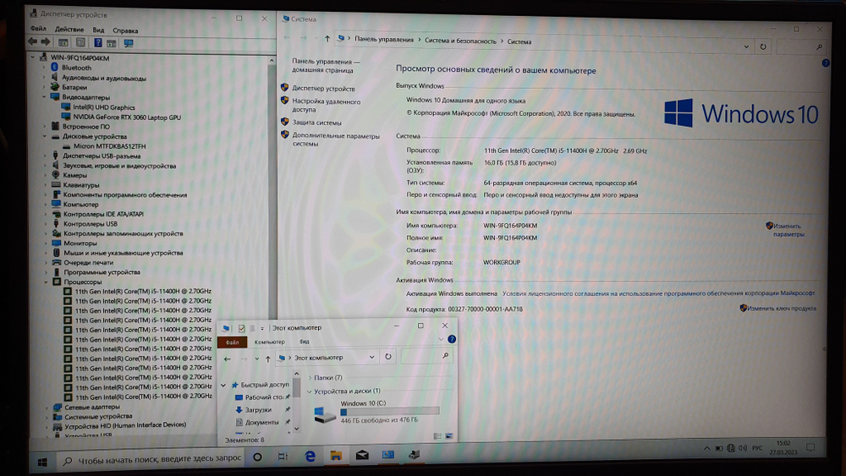This screenshot has height=476, width=846.
Task: Click scan for hardware changes monitor icon
Action: click(129, 43)
